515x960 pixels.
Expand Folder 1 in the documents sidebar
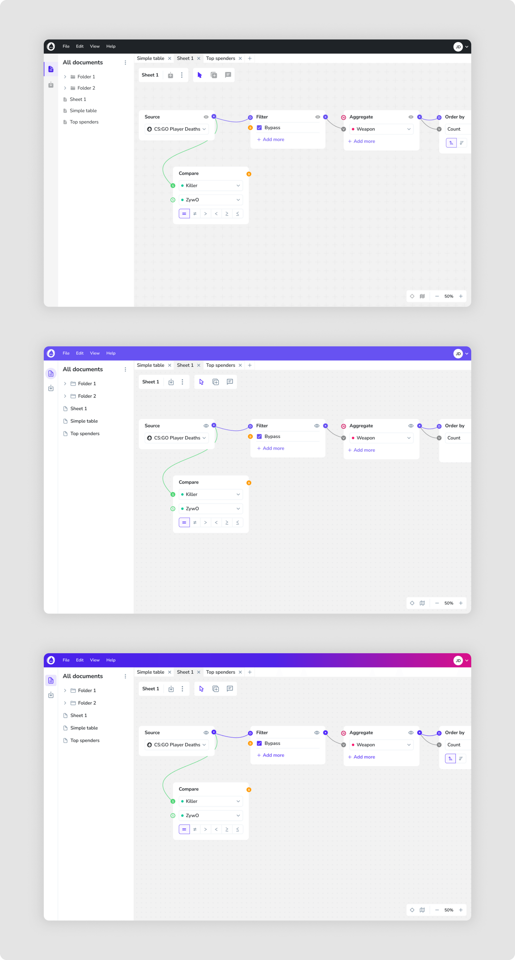tap(65, 76)
